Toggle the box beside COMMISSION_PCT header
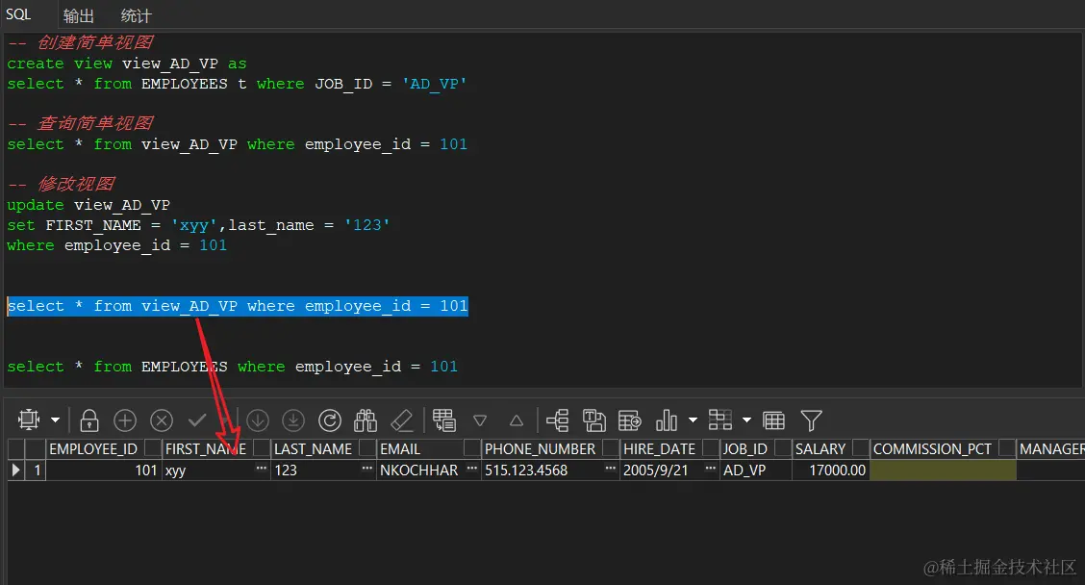The height and width of the screenshot is (585, 1085). [1007, 448]
